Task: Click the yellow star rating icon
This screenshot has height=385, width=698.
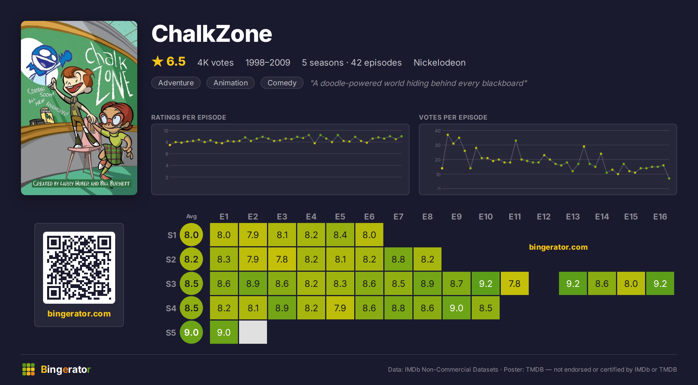Action: click(x=158, y=61)
